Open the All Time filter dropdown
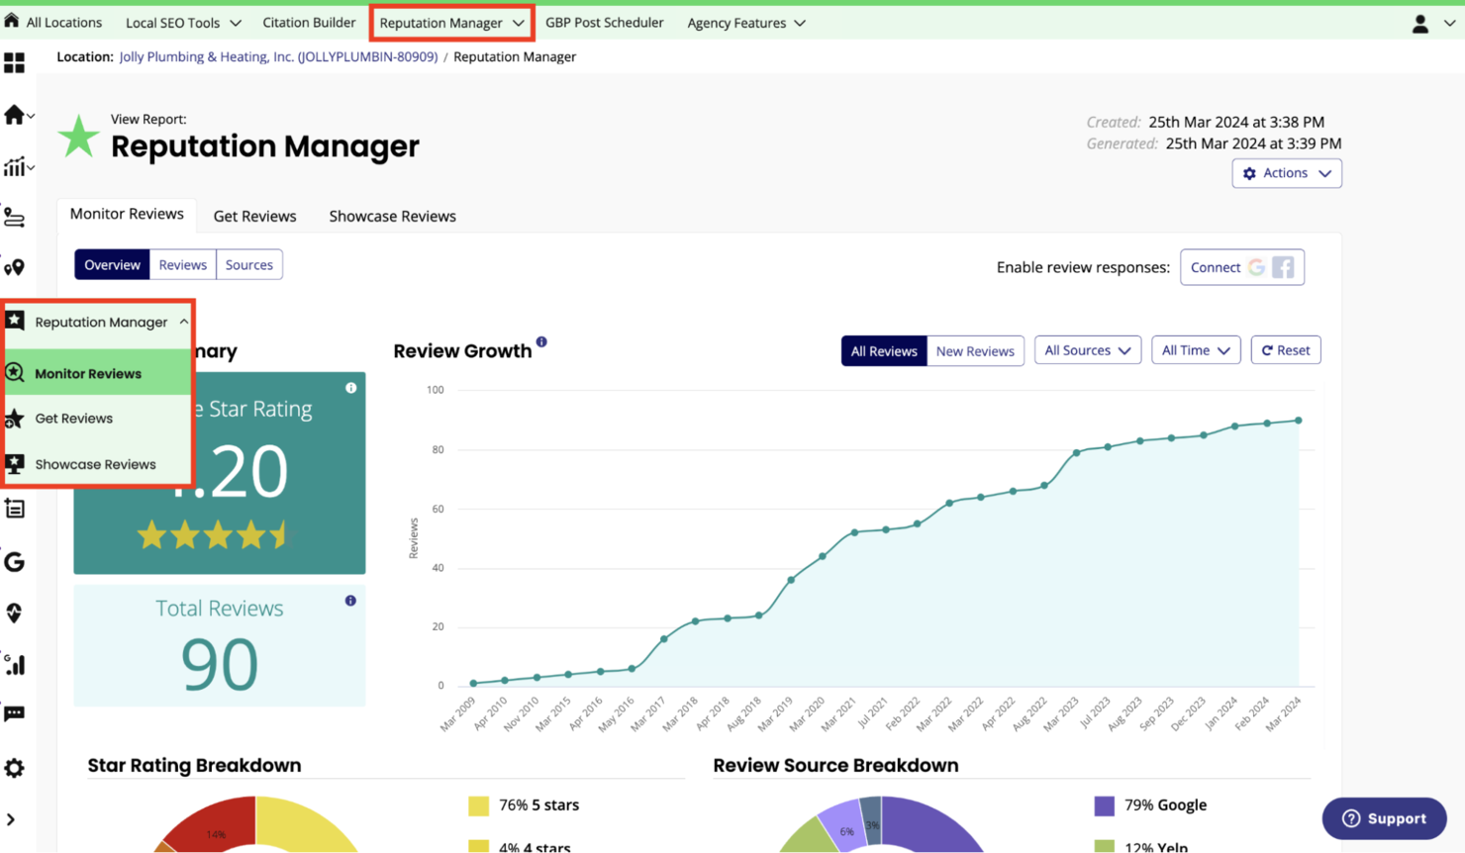1465x853 pixels. tap(1196, 350)
